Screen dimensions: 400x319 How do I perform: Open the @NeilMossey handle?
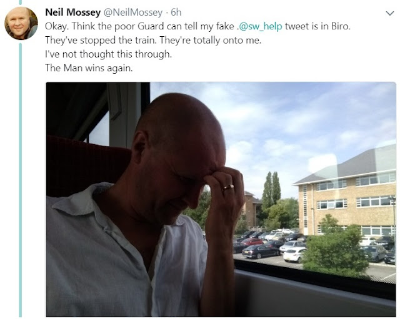(x=132, y=12)
